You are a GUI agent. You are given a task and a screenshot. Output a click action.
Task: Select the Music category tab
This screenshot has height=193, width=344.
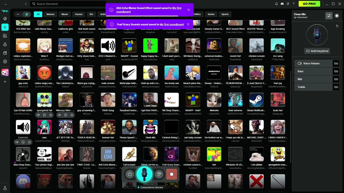pyautogui.click(x=65, y=14)
